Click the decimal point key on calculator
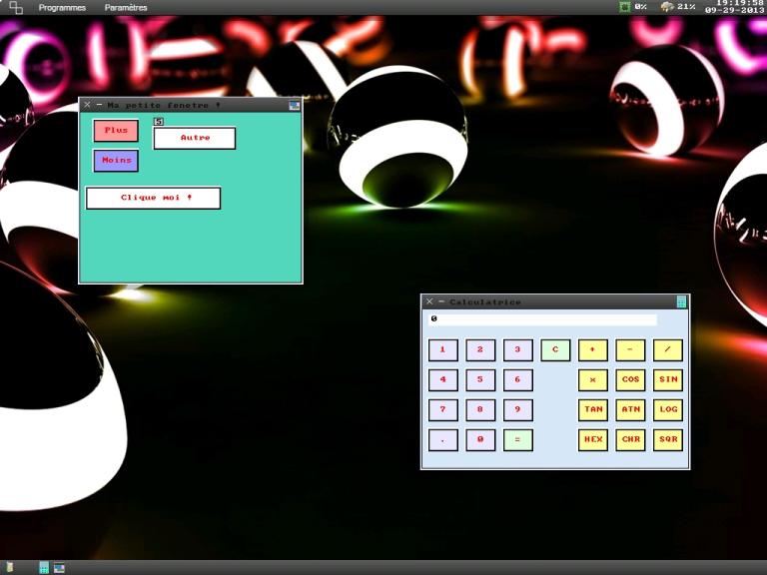The width and height of the screenshot is (767, 575). pyautogui.click(x=443, y=439)
